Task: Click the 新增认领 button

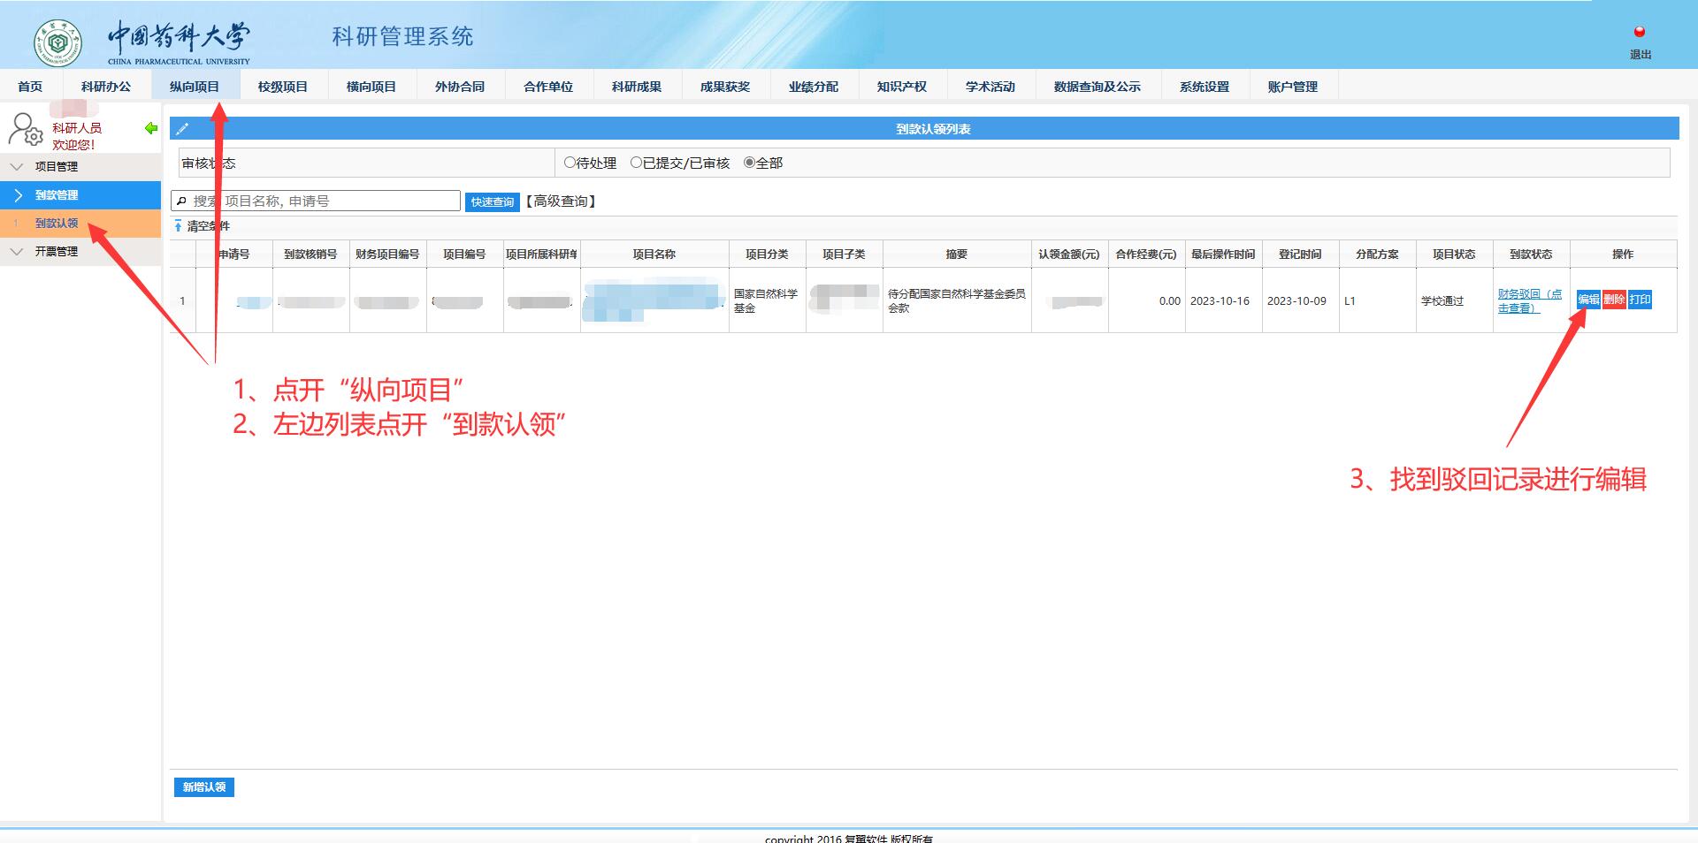Action: [204, 786]
